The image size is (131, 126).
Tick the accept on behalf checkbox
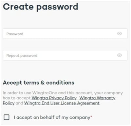click(7, 117)
